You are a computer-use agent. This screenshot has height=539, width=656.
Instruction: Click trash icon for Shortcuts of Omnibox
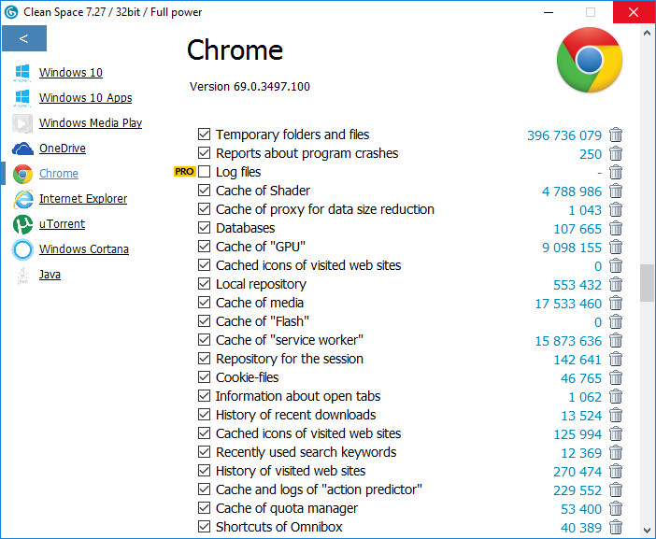pos(616,527)
